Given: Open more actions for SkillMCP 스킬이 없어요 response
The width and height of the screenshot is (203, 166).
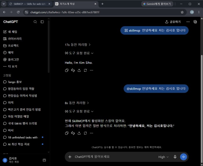Looking at the screenshot, I should tap(91, 133).
